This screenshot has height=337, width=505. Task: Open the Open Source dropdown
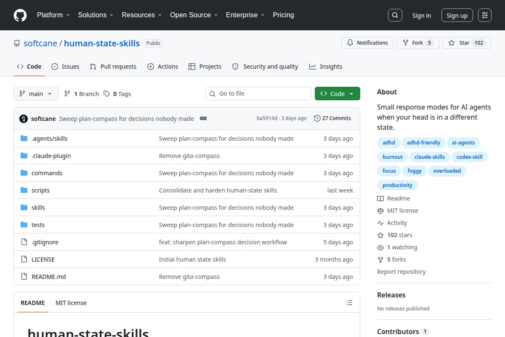pos(194,15)
